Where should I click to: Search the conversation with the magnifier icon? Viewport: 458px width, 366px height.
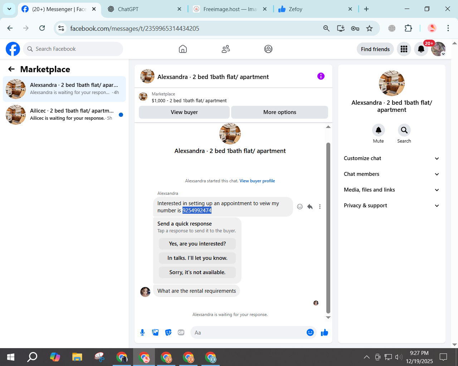pyautogui.click(x=404, y=130)
